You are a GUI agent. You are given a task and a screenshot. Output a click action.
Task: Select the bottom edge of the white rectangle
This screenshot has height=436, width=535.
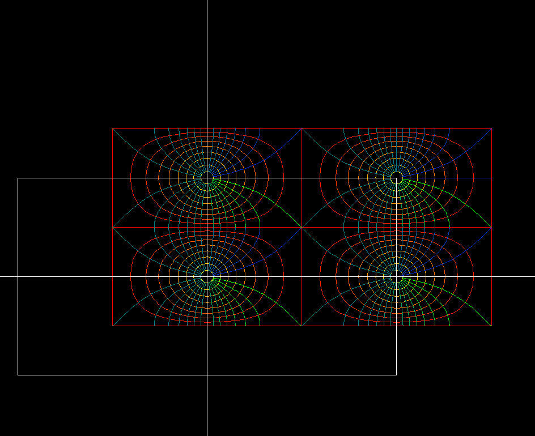[207, 375]
